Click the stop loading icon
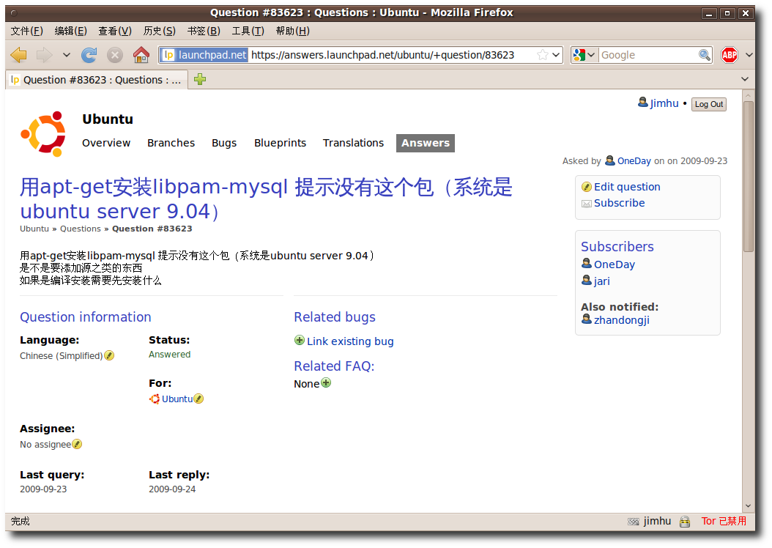The width and height of the screenshot is (772, 548). pos(115,55)
